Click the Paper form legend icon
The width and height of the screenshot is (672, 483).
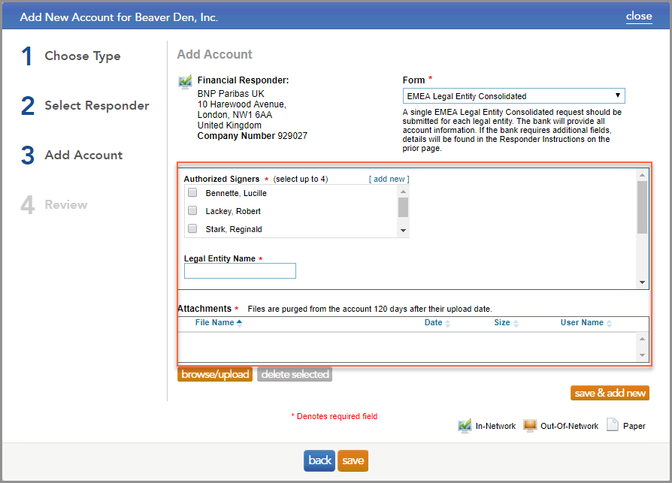tap(613, 425)
